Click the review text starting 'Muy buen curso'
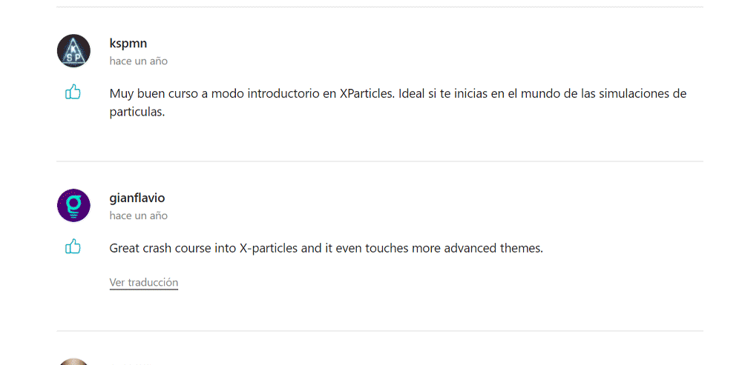The image size is (742, 365). [398, 103]
